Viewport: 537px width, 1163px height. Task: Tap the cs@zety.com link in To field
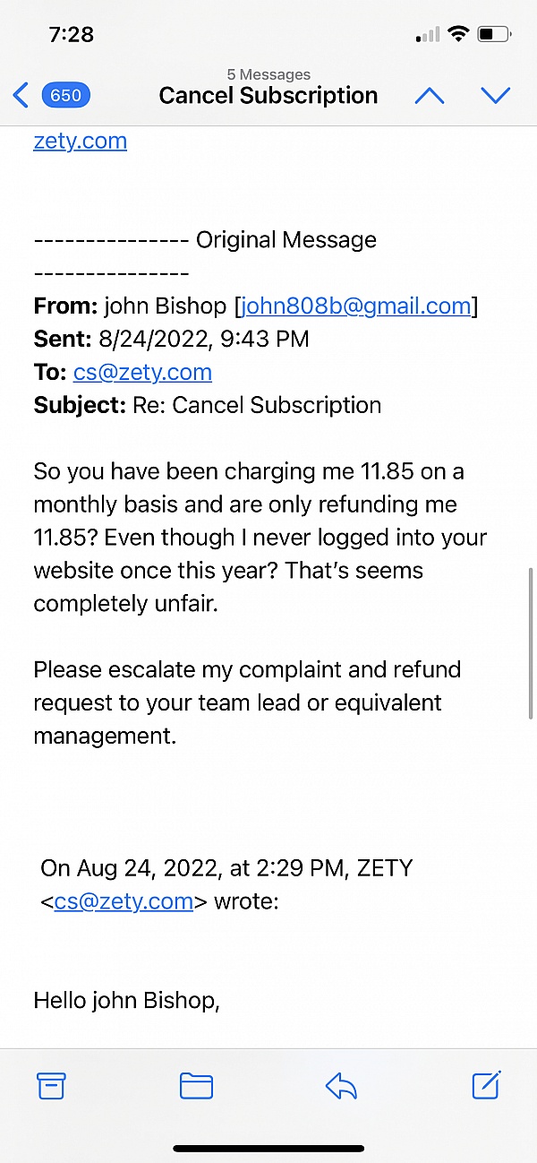(142, 372)
